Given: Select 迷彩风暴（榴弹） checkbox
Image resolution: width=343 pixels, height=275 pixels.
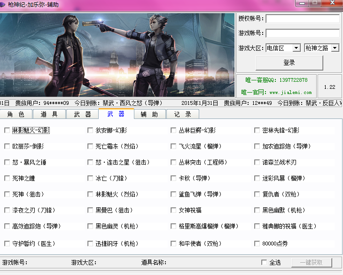Looking at the screenshot, I should pos(257,178).
